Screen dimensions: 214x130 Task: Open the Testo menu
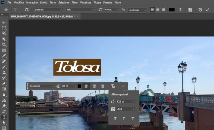pyautogui.click(x=53, y=2)
